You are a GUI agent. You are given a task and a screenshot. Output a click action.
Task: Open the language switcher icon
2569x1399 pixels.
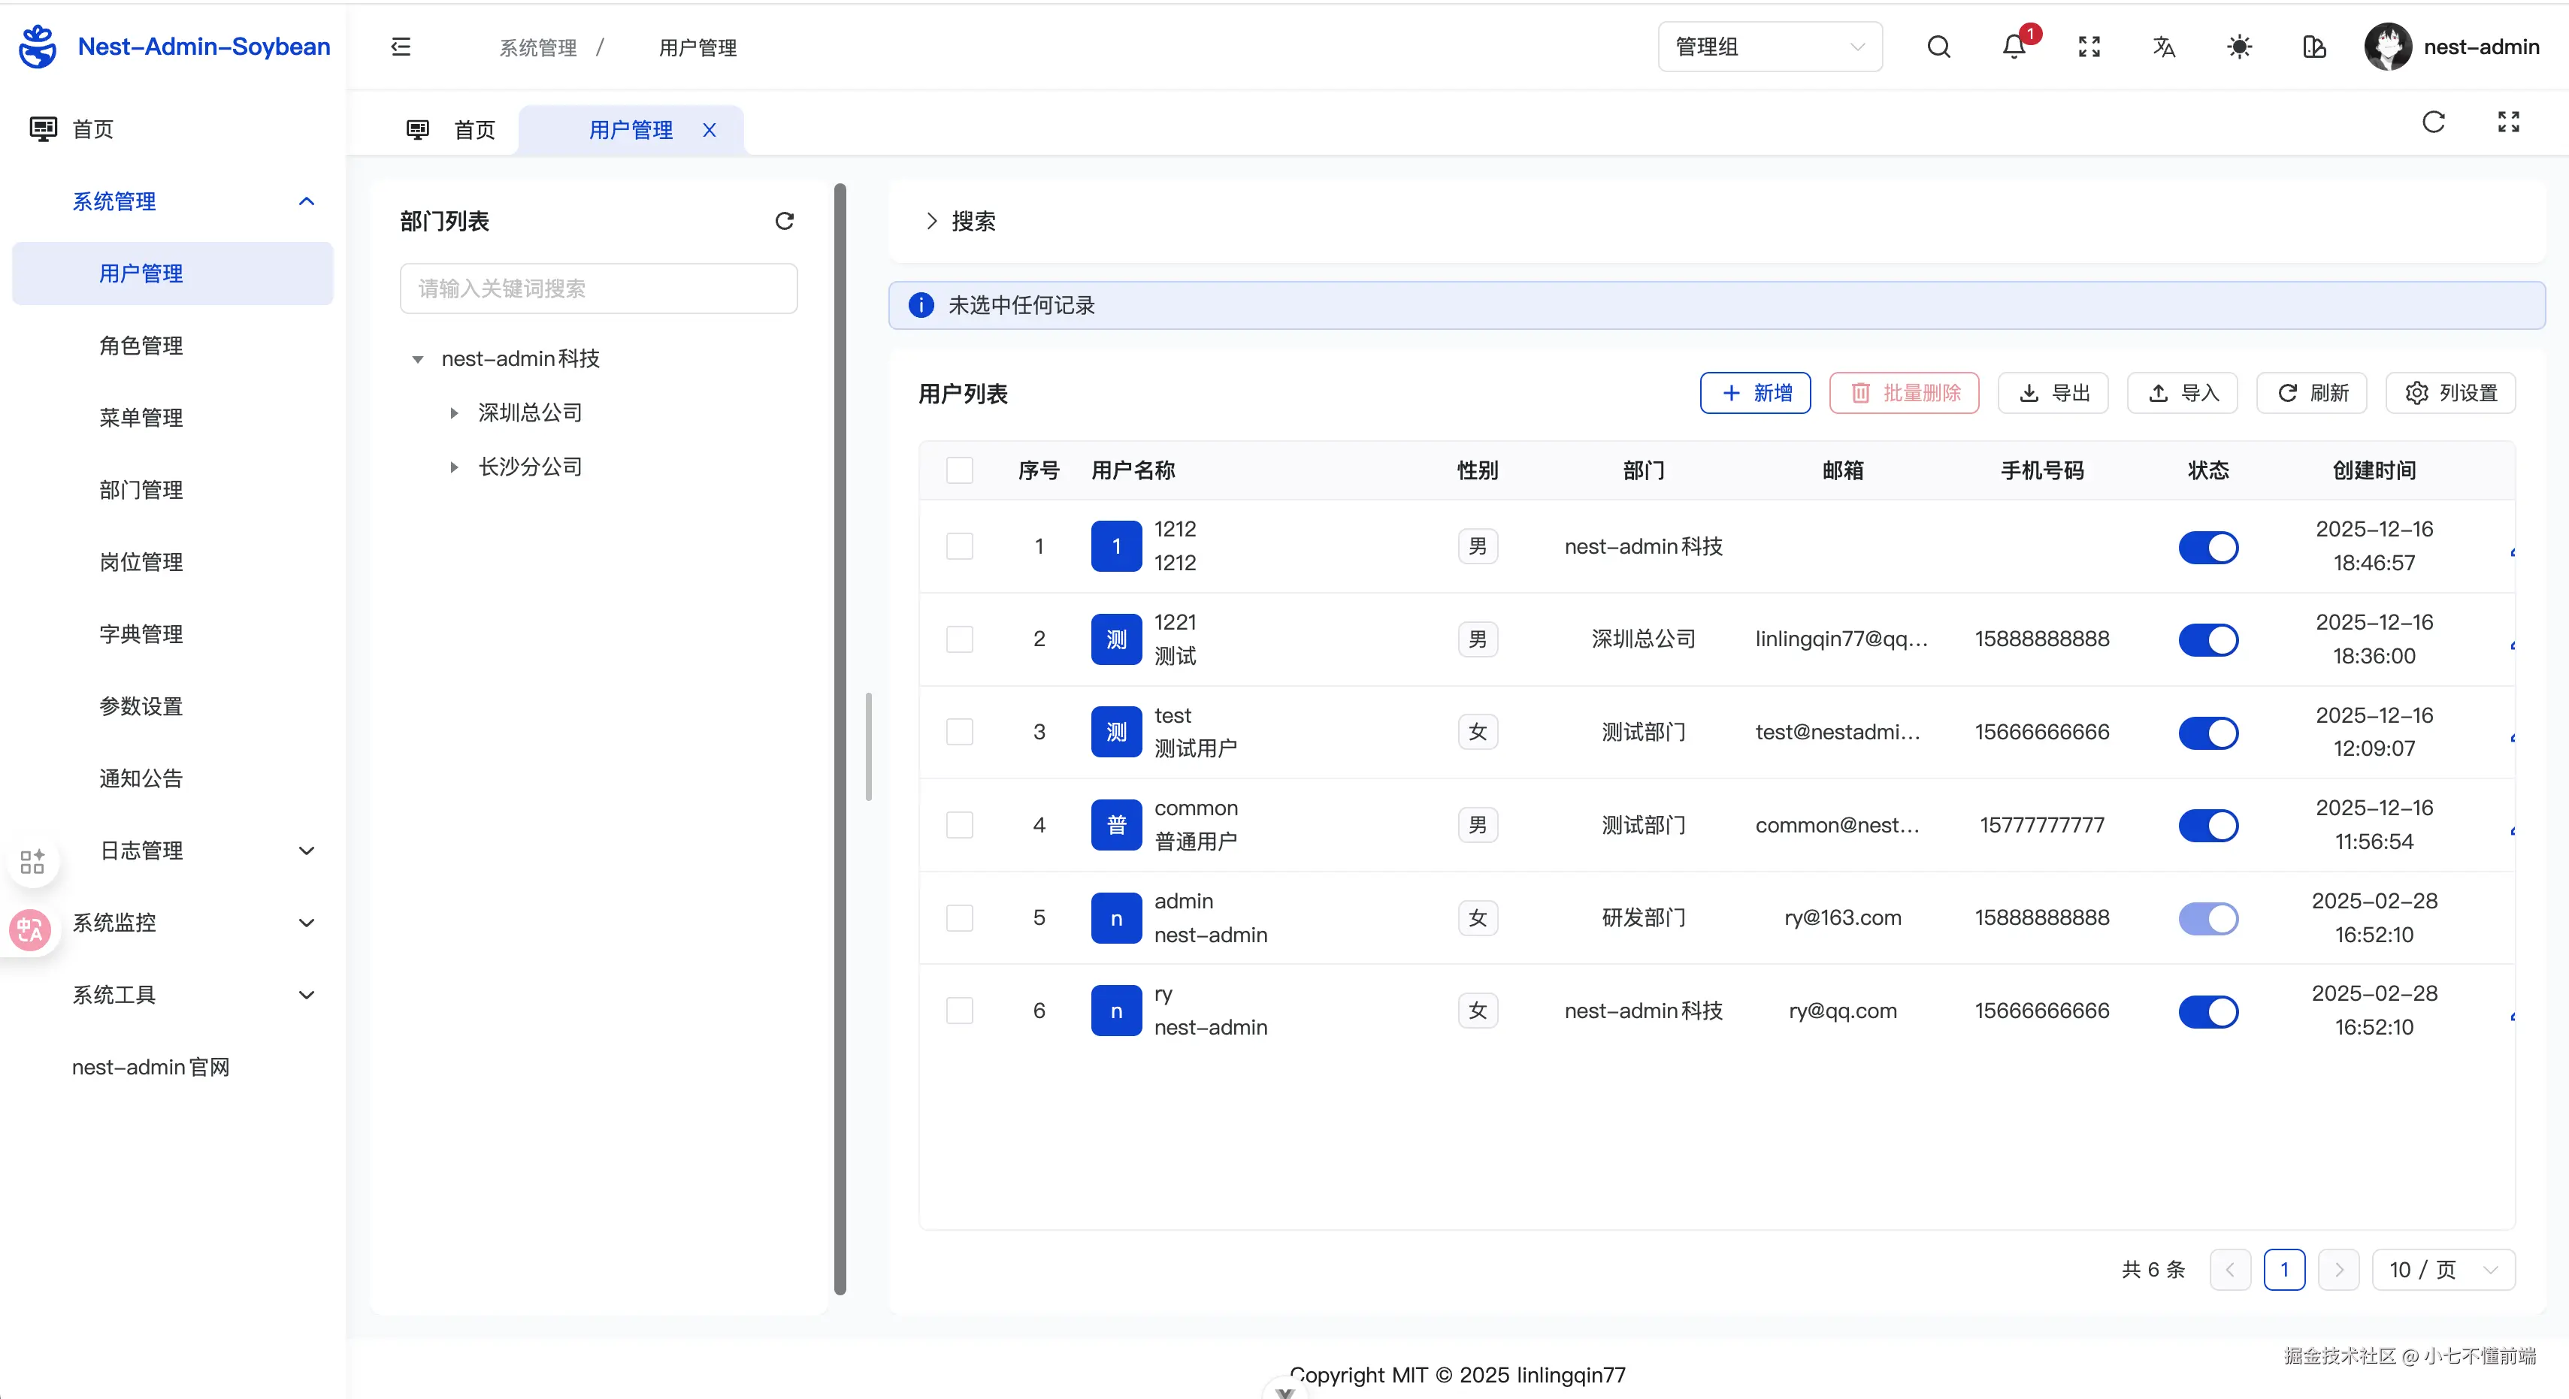2163,47
